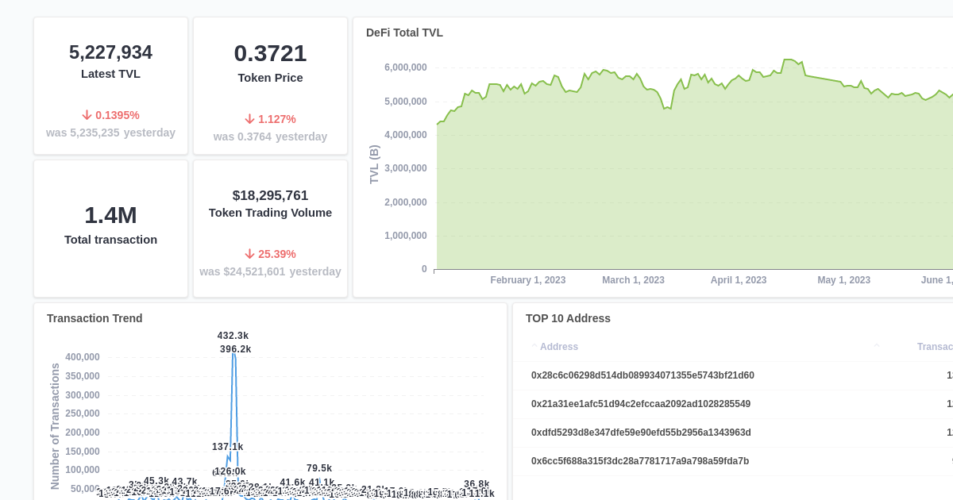Click the February 1, 2023 axis label
The image size is (953, 500).
527,280
